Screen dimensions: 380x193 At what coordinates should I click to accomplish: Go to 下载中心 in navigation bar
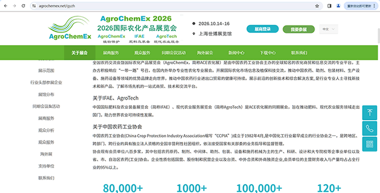tap(267, 52)
